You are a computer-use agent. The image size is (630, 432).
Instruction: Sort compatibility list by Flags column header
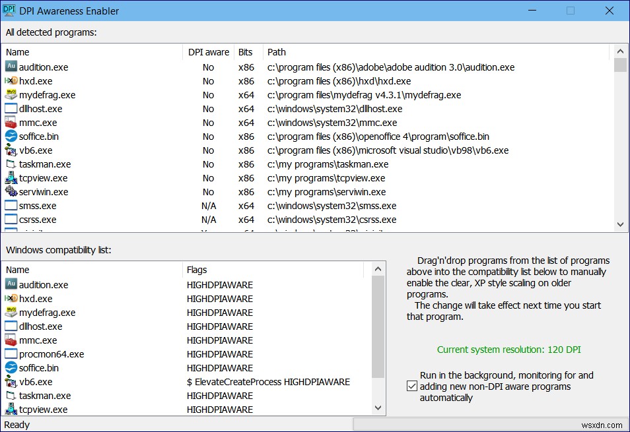pos(273,270)
